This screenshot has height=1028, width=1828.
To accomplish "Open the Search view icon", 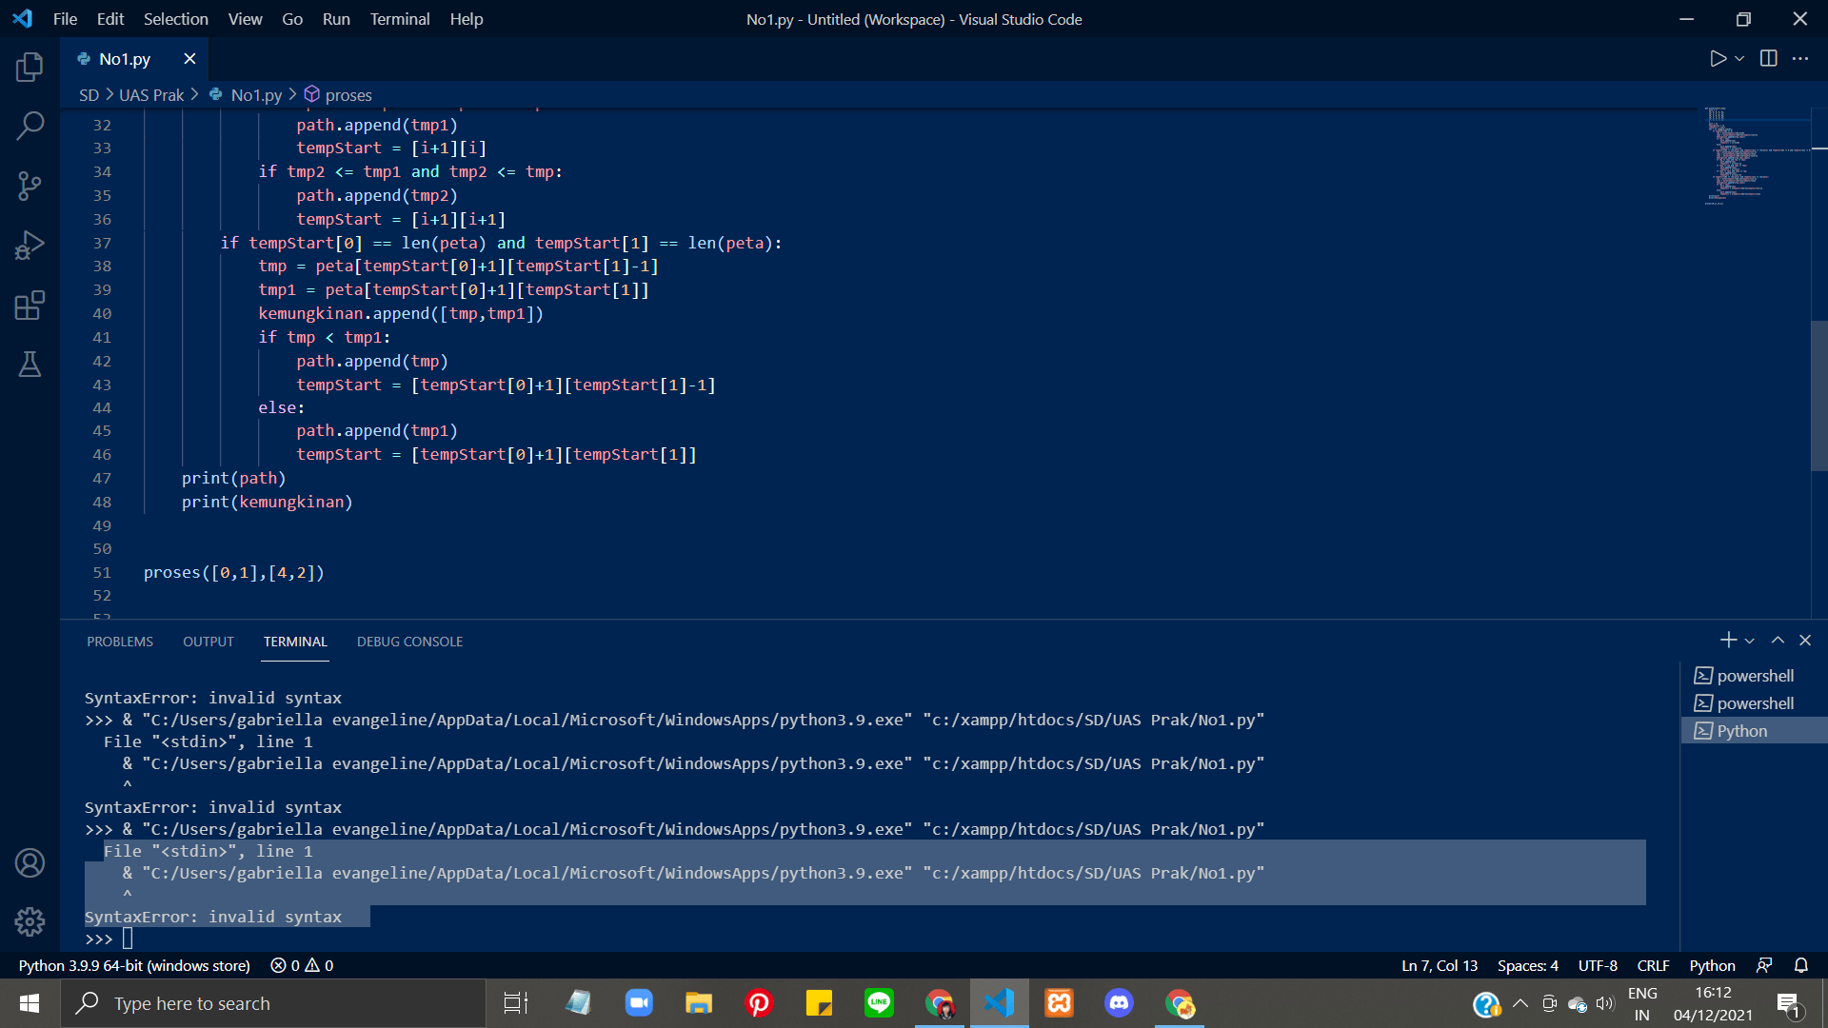I will click(x=30, y=126).
